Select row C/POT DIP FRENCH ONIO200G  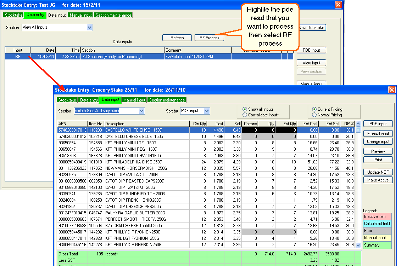pos(206,200)
